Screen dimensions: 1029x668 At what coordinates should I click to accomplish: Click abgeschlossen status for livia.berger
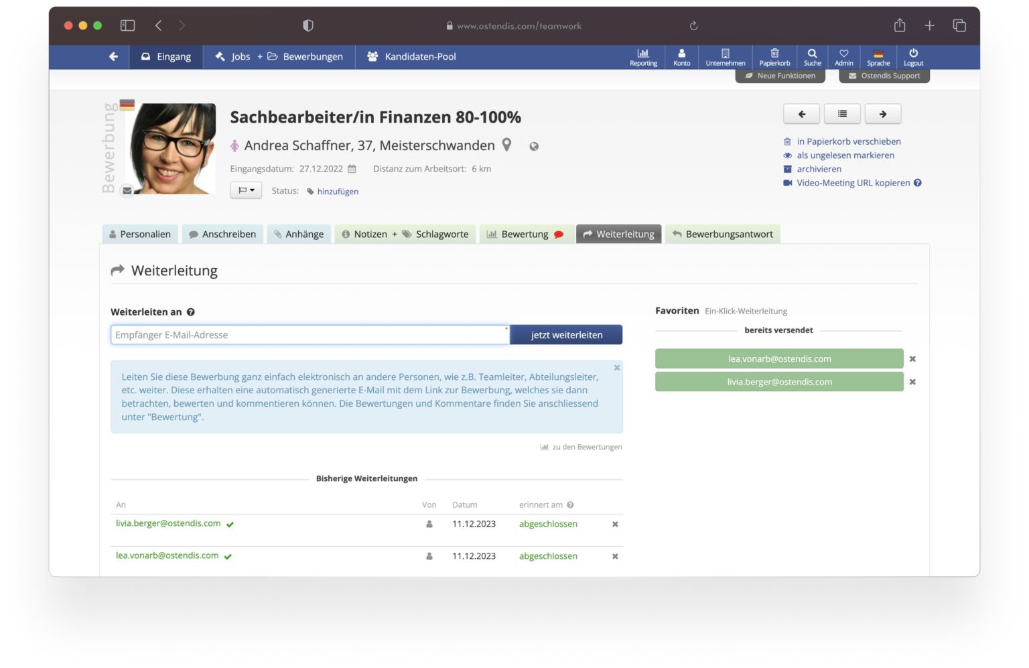click(548, 524)
